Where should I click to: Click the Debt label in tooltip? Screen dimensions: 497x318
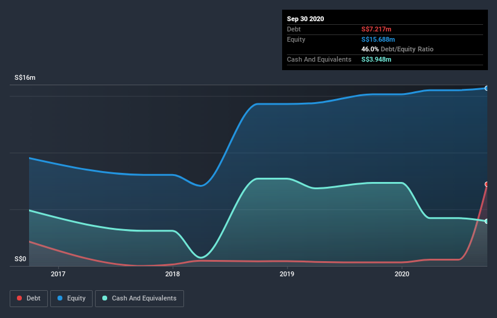pyautogui.click(x=294, y=29)
